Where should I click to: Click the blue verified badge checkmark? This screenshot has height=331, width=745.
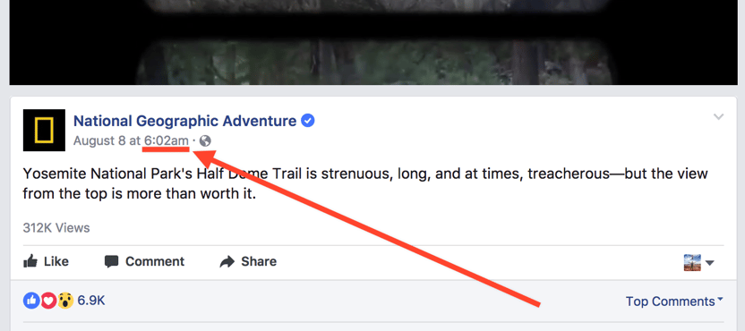point(308,121)
